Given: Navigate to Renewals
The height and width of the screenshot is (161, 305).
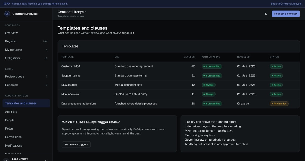Looking at the screenshot, I should pos(26,85).
